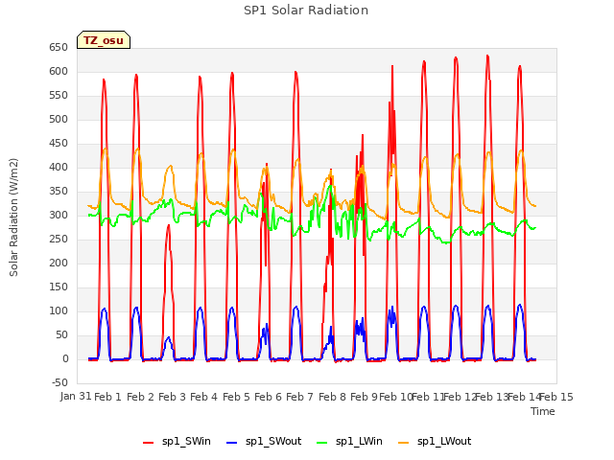Toggle sp1_SWin legend label
The height and width of the screenshot is (460, 614).
pyautogui.click(x=186, y=441)
